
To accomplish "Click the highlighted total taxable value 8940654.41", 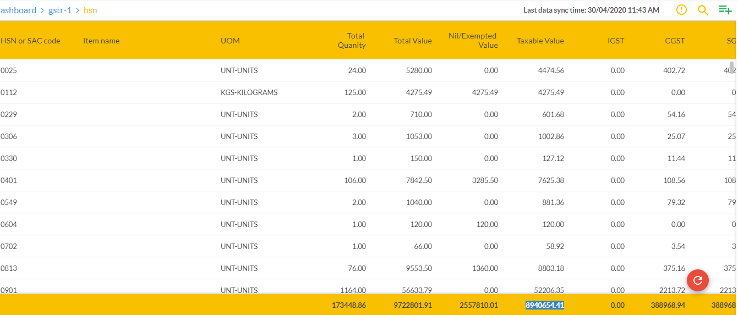I will click(x=544, y=305).
